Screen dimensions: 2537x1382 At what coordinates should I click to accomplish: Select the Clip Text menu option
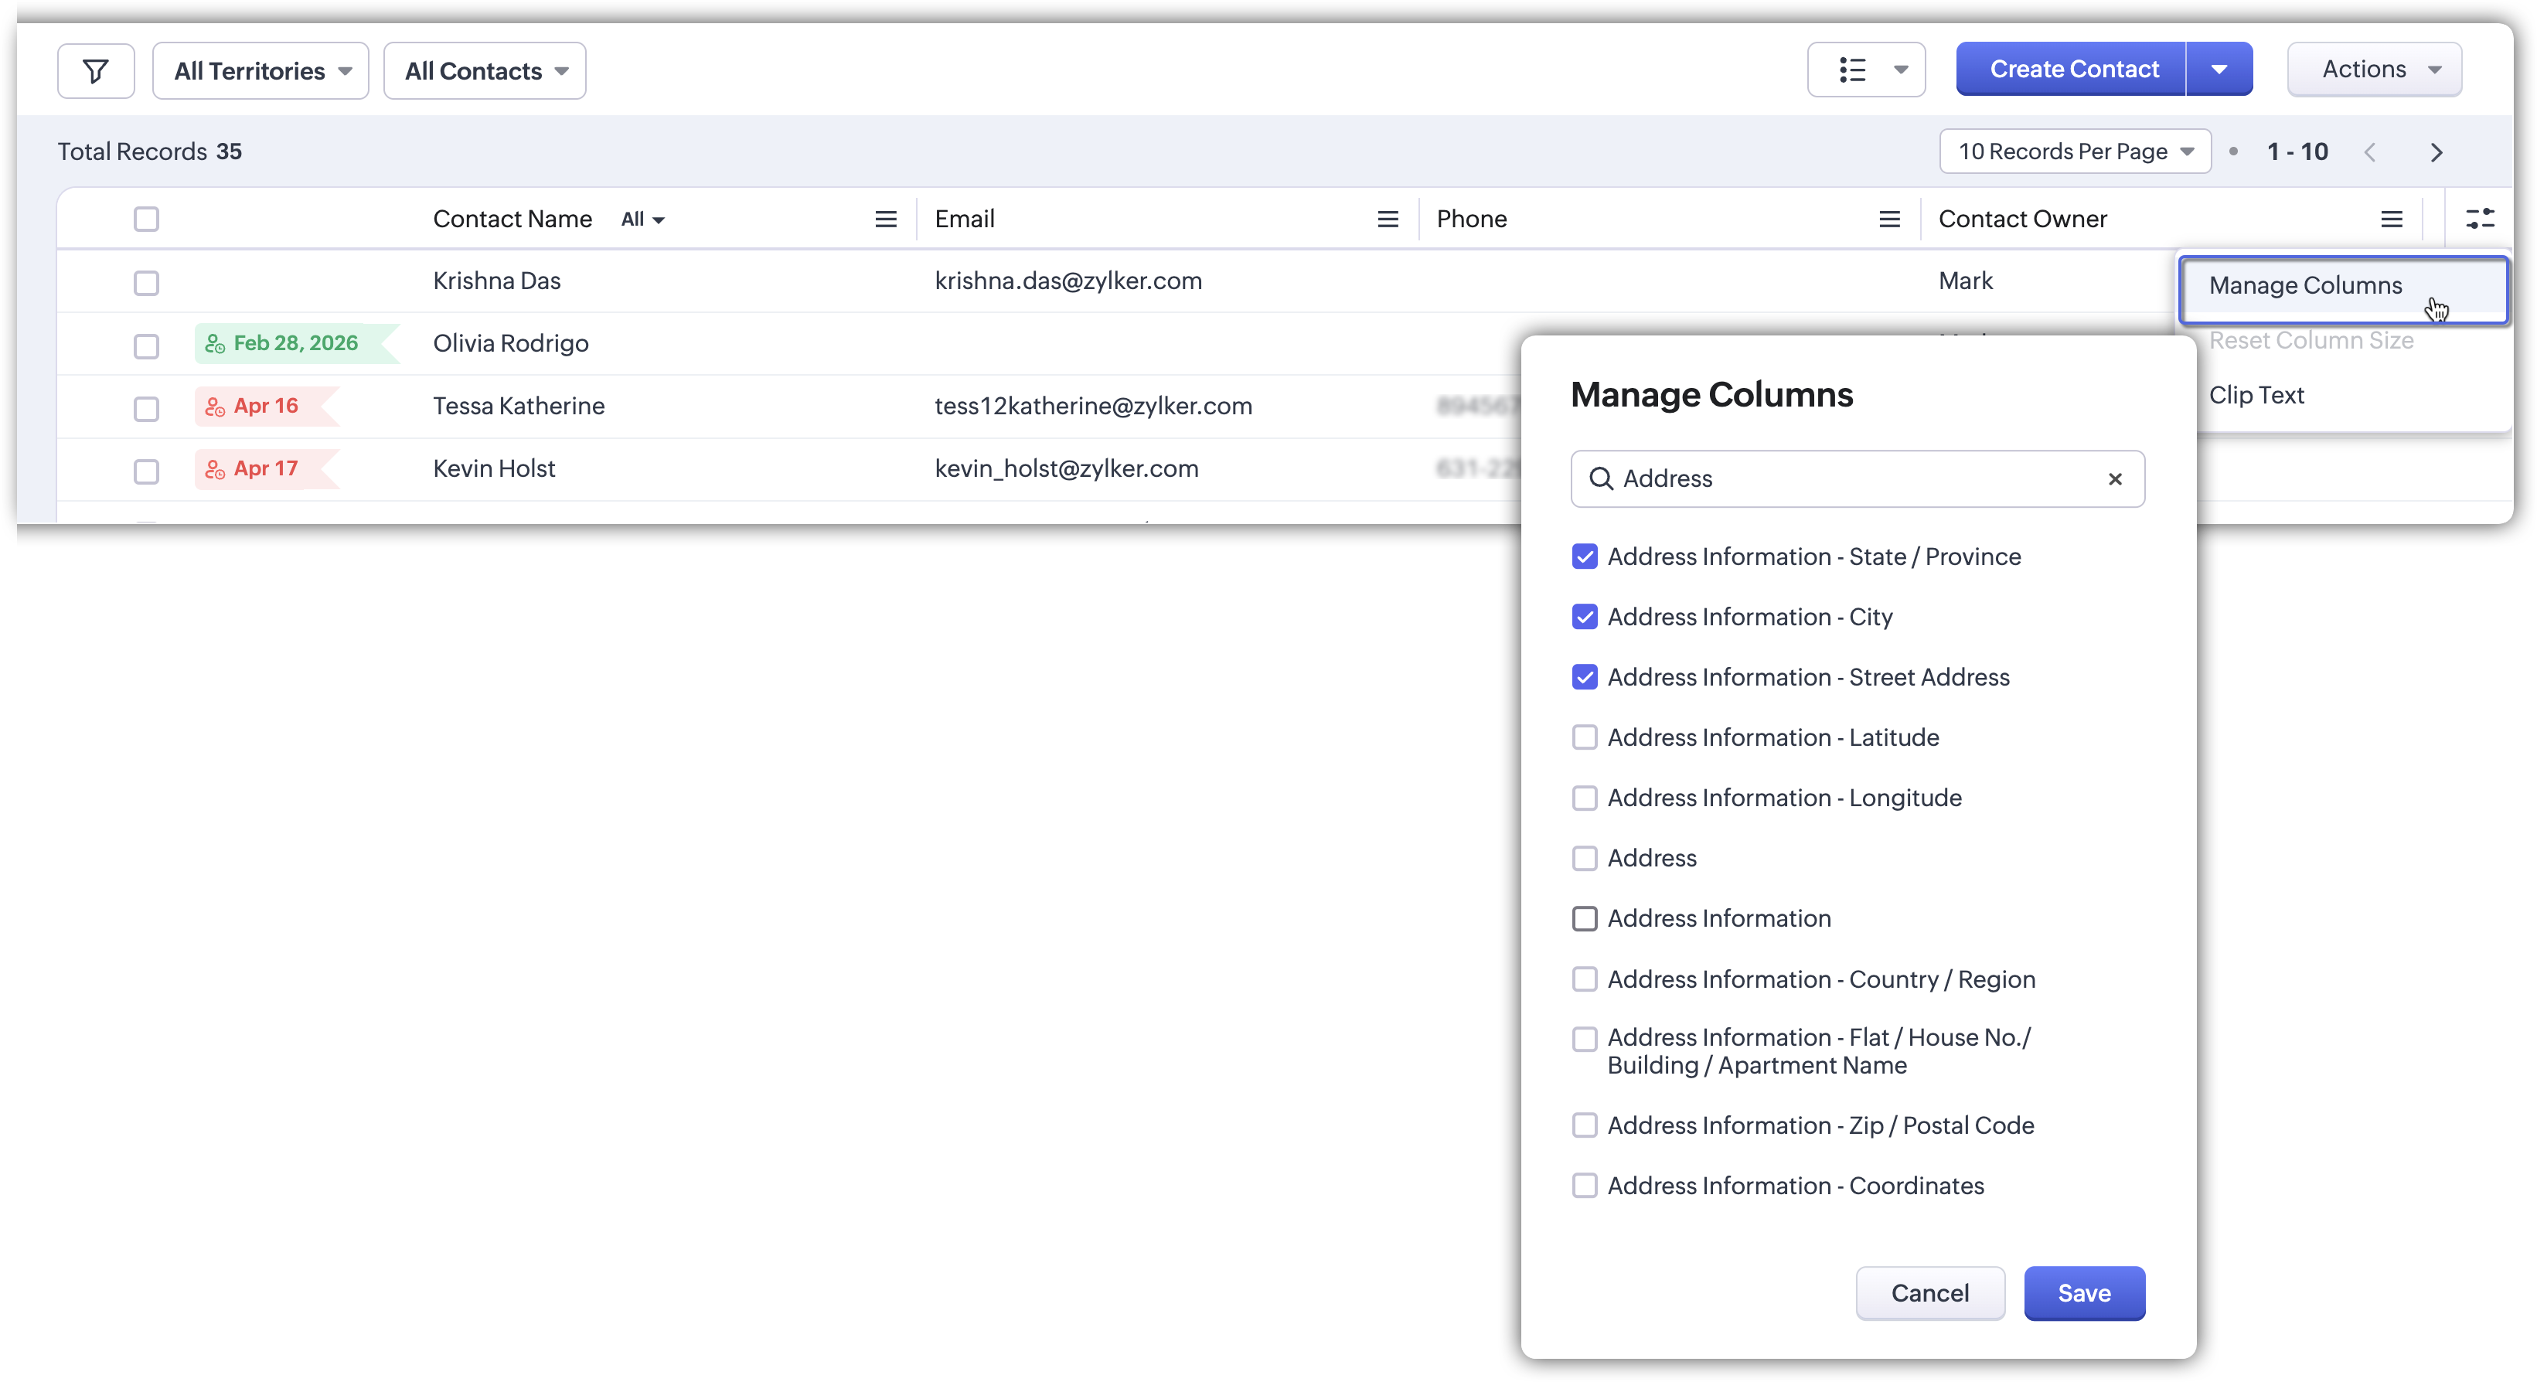tap(2256, 396)
